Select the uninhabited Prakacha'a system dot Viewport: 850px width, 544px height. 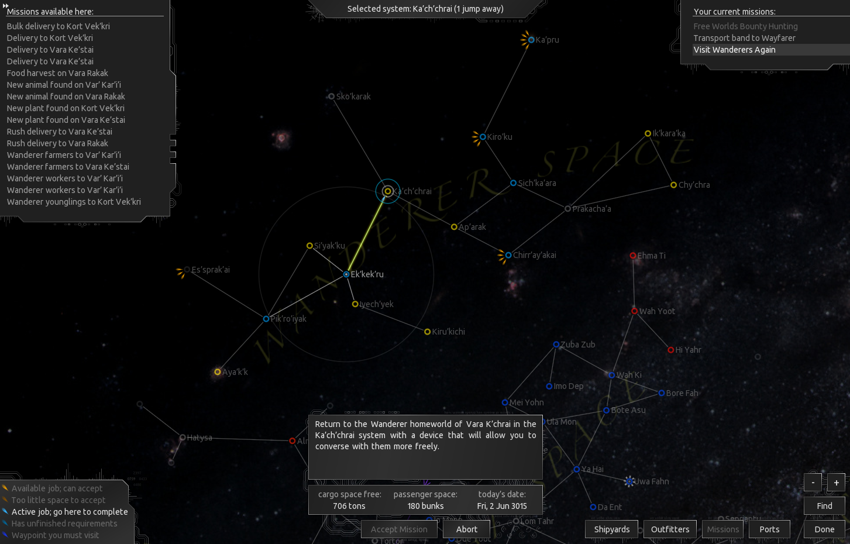[x=567, y=208]
